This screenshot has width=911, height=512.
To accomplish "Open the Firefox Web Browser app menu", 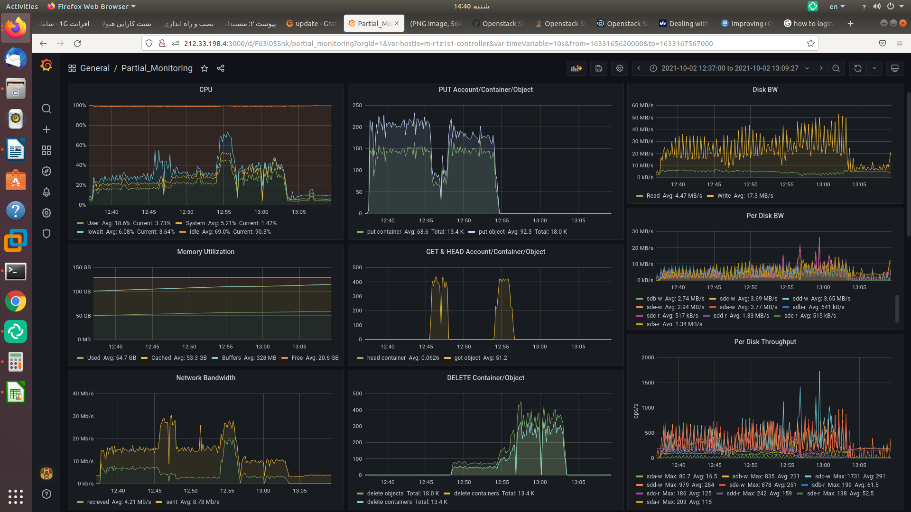I will [93, 6].
